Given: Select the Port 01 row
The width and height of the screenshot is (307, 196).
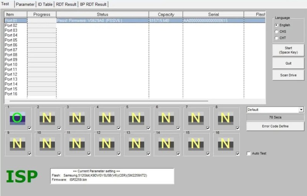Looking at the screenshot, I should (135, 21).
